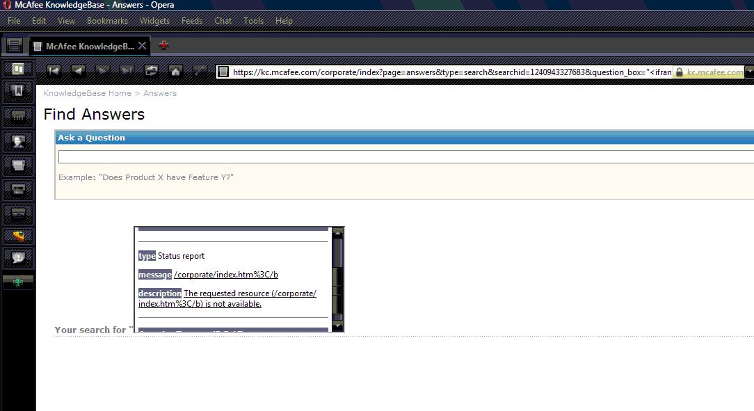Reload the current page
Image resolution: width=754 pixels, height=411 pixels.
point(151,71)
